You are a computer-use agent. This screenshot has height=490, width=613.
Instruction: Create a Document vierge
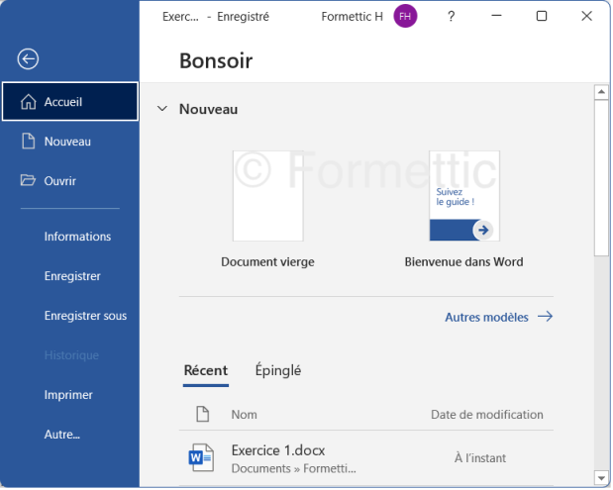tap(267, 197)
